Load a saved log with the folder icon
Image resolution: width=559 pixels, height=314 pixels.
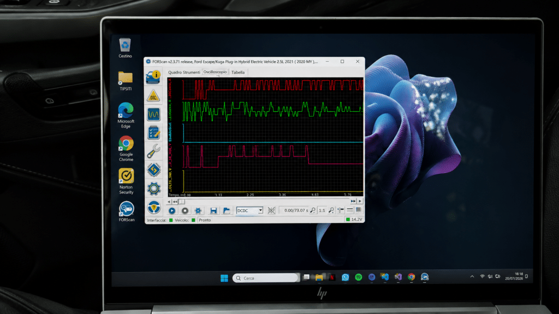point(227,211)
